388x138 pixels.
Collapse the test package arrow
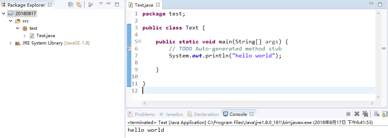tap(18, 28)
